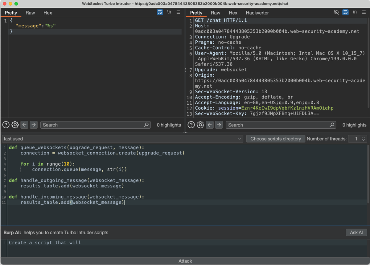Toggle non-printable characters in message editor
This screenshot has width=370, height=265.
tap(169, 12)
